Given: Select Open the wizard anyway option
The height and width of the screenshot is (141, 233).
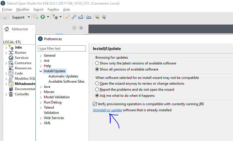Looking at the screenshot, I should pos(97,84).
